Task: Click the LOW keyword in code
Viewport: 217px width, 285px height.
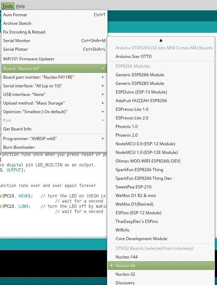Action: point(22,206)
